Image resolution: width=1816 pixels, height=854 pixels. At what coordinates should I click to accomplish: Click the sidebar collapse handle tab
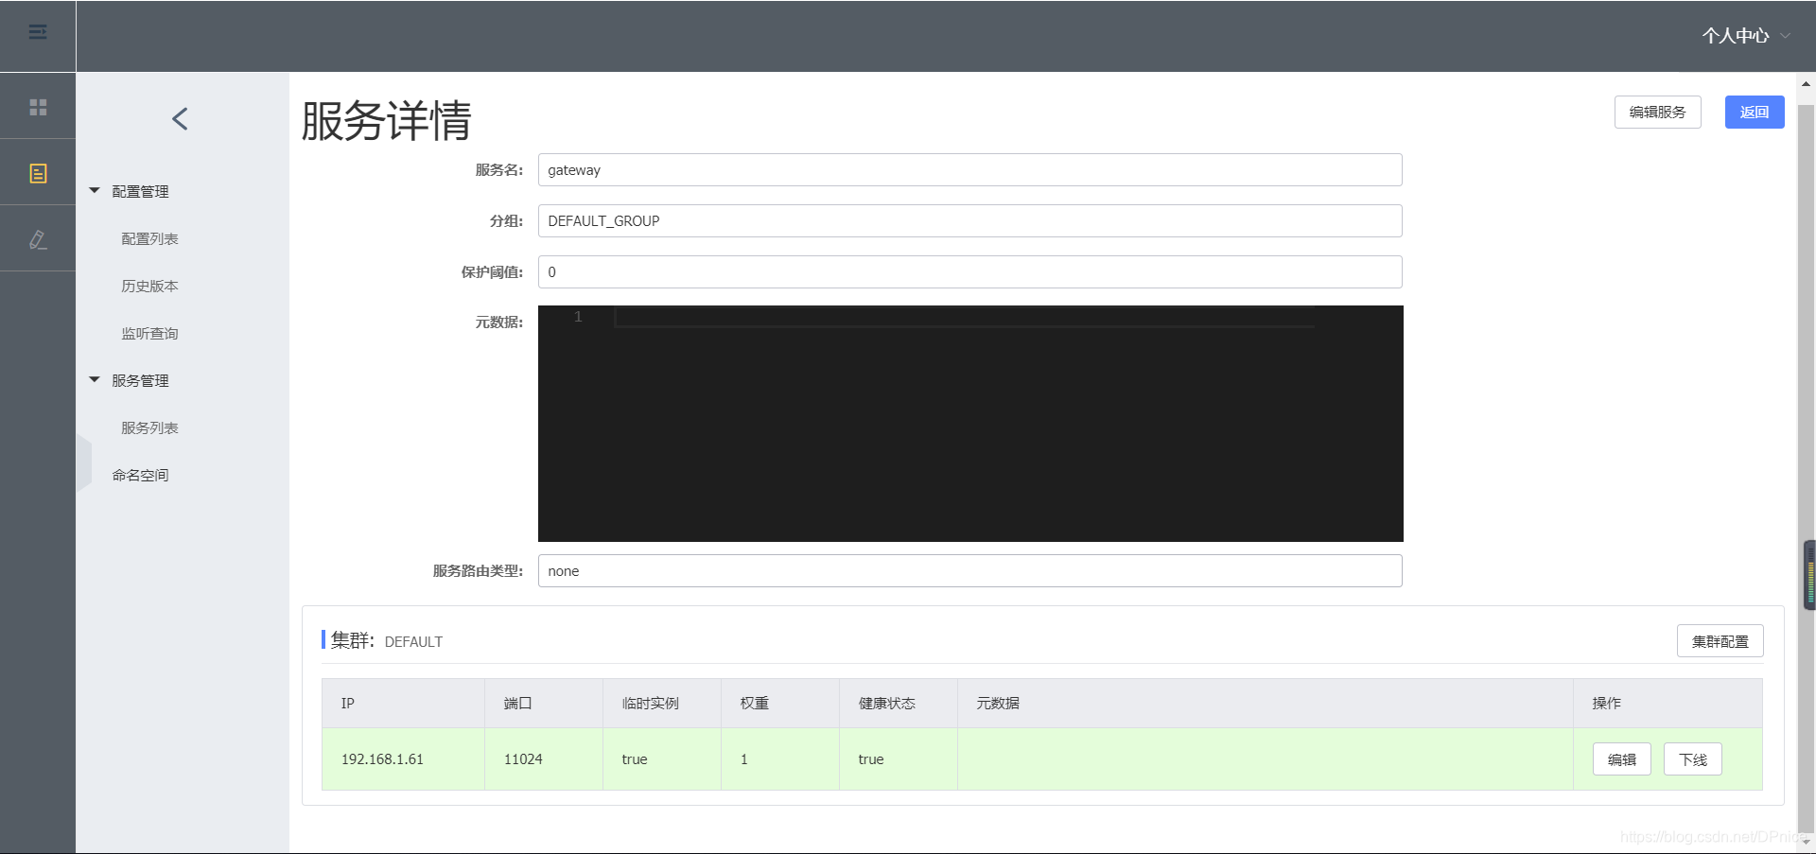(x=84, y=463)
